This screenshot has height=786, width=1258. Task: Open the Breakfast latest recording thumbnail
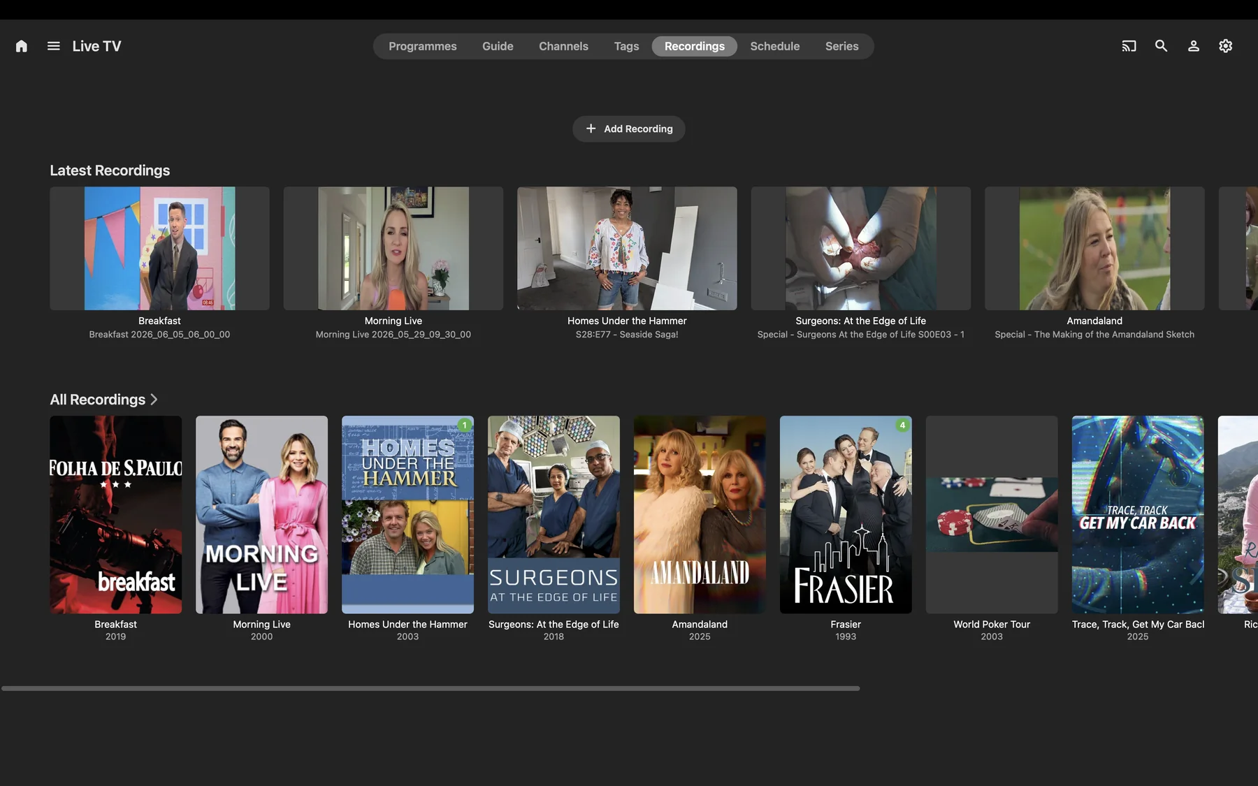159,248
